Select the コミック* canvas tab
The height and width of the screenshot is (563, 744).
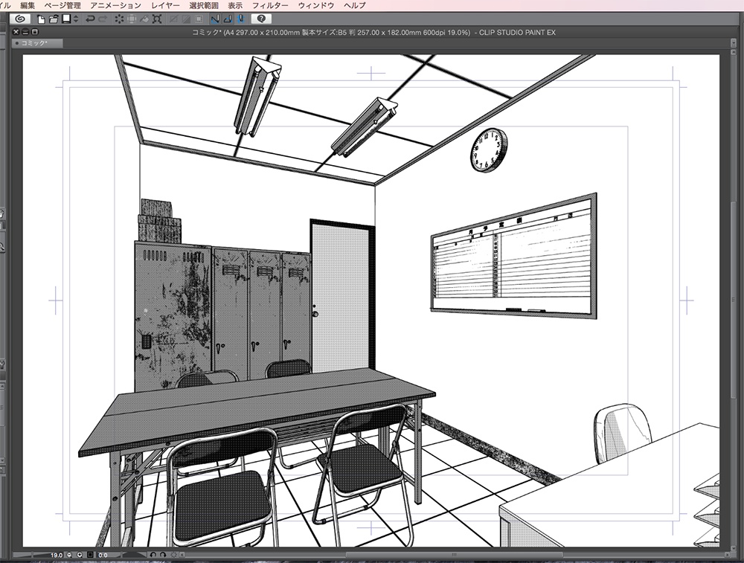pos(37,43)
